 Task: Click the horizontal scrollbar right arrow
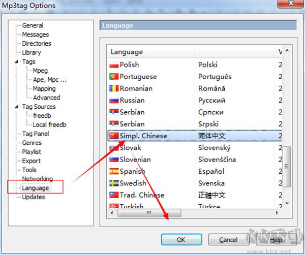(x=277, y=213)
